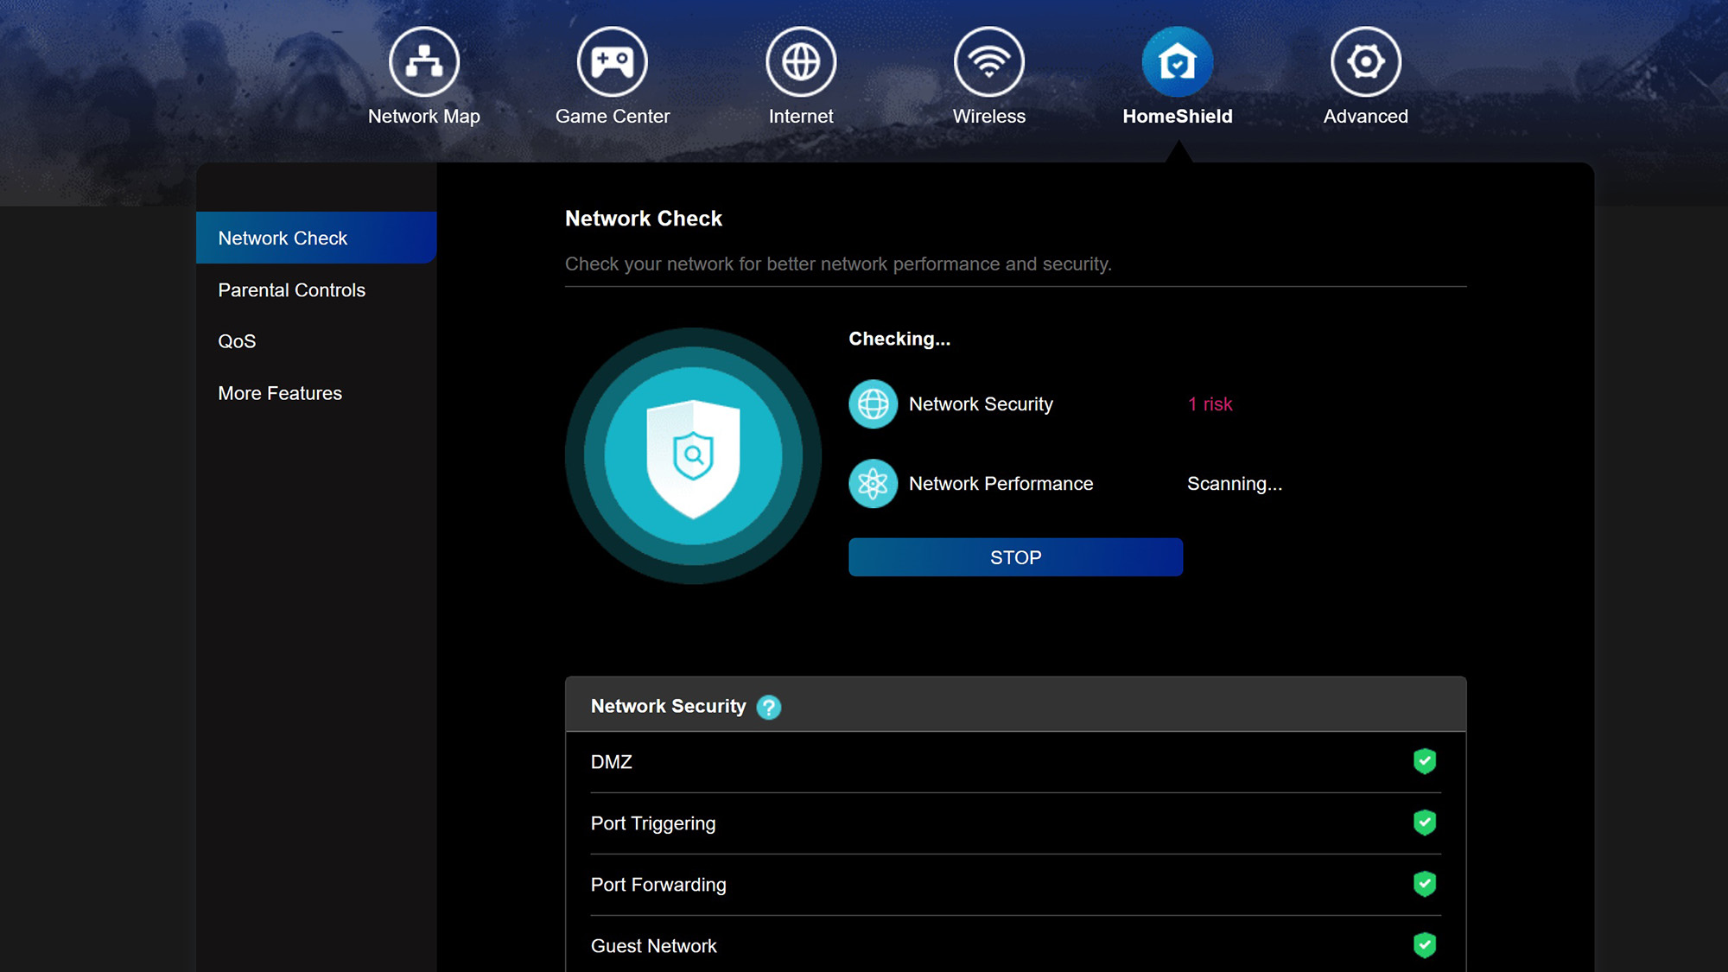Click the red 1 risk text
The width and height of the screenshot is (1728, 972).
[1210, 404]
